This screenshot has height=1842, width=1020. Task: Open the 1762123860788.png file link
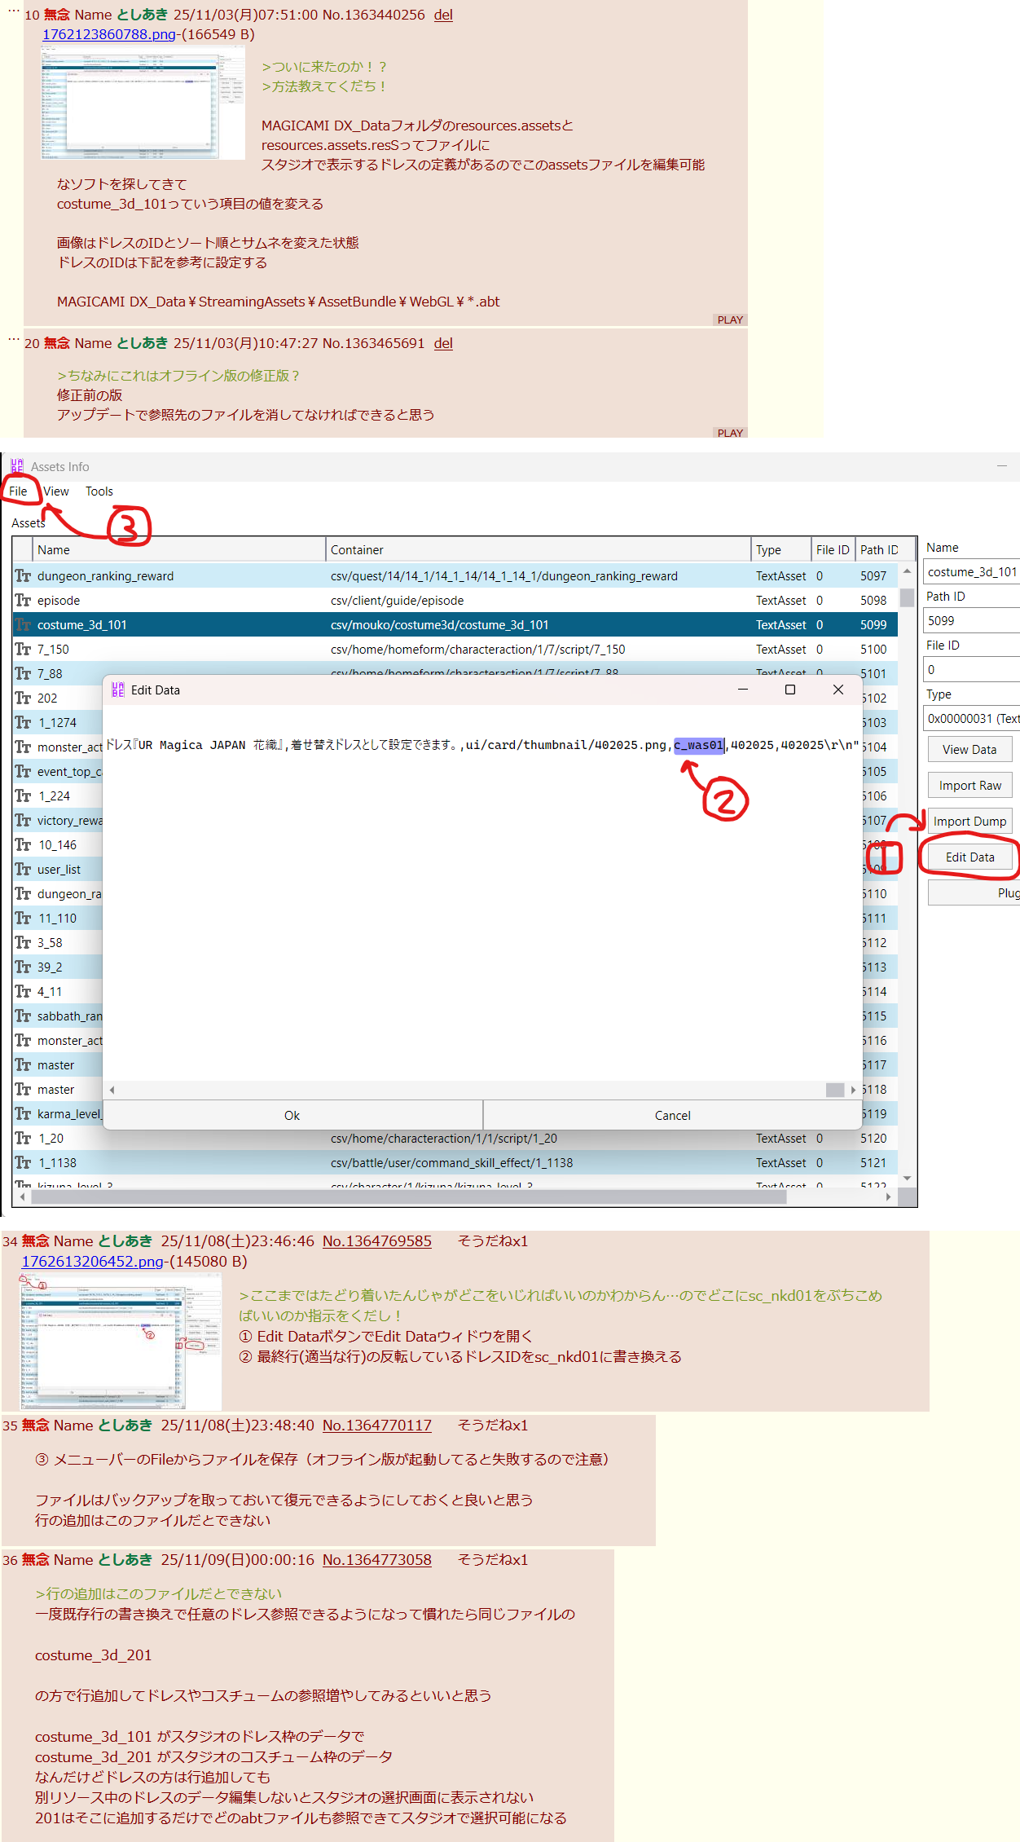(108, 34)
